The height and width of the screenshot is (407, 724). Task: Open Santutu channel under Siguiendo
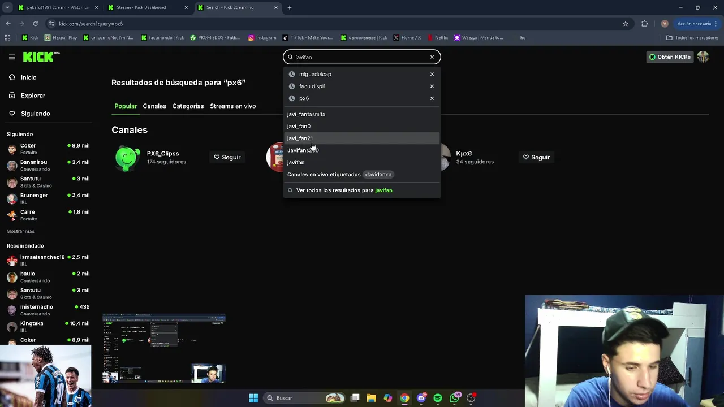(48, 182)
